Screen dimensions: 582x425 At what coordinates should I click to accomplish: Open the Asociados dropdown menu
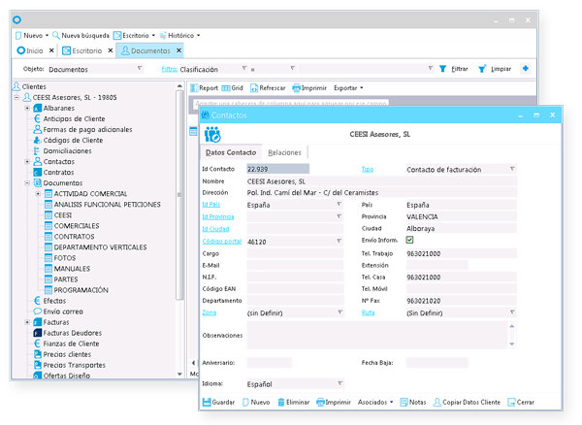click(375, 402)
